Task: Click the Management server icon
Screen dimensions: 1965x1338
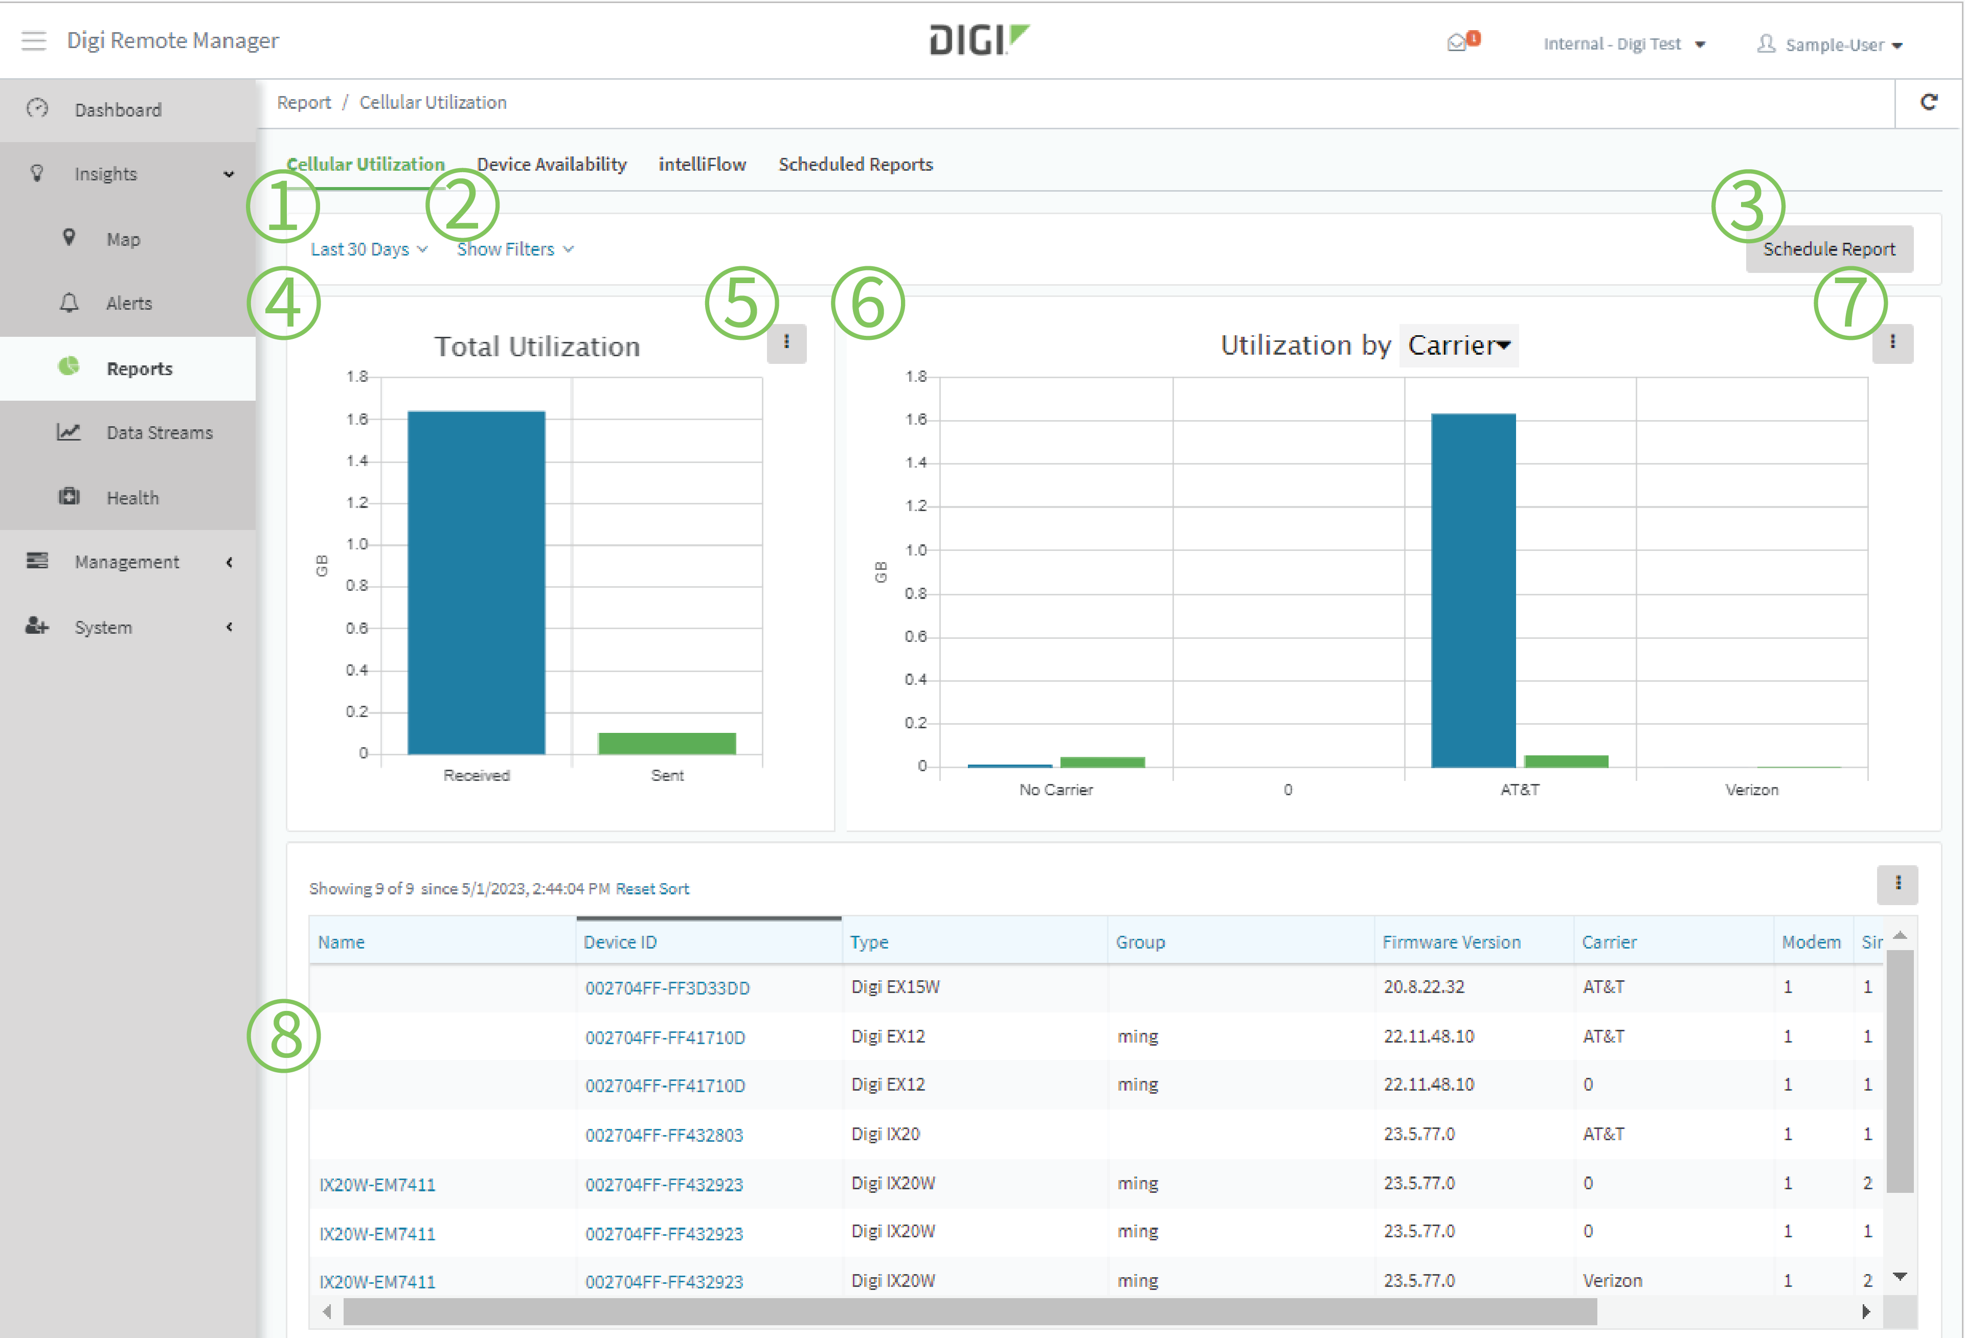Action: [x=37, y=561]
